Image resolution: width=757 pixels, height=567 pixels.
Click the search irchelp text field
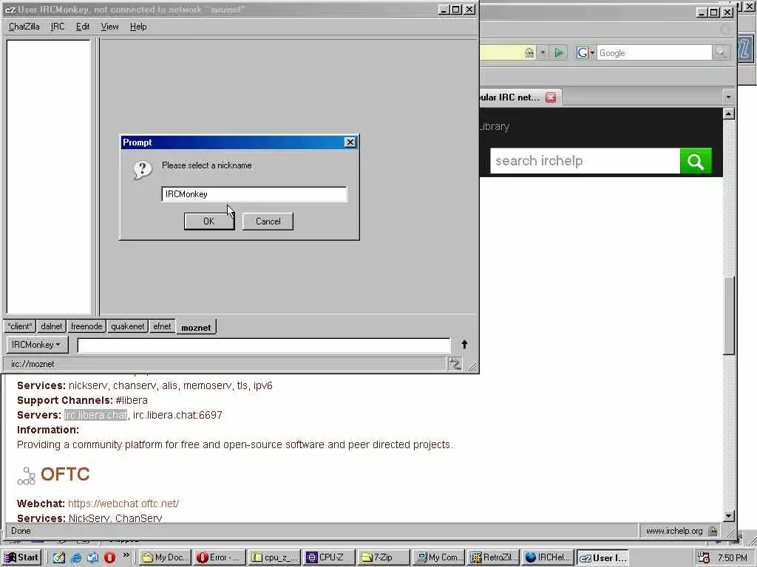click(585, 160)
